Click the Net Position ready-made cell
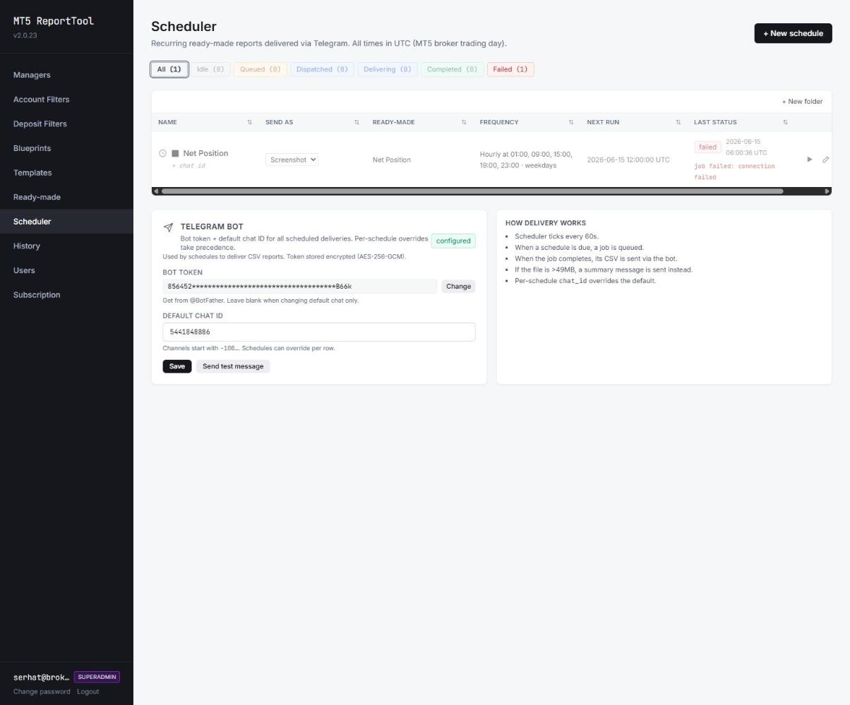This screenshot has width=850, height=705. coord(392,159)
